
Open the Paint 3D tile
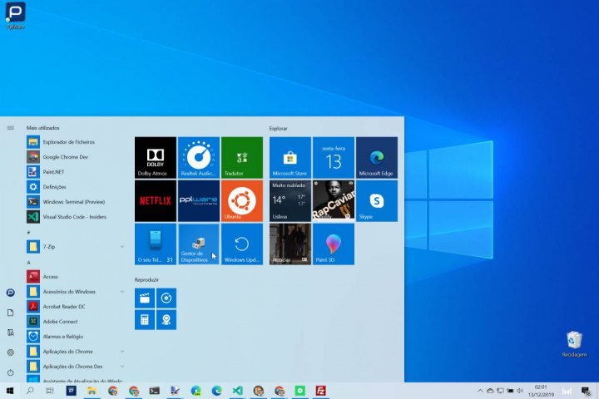click(334, 244)
